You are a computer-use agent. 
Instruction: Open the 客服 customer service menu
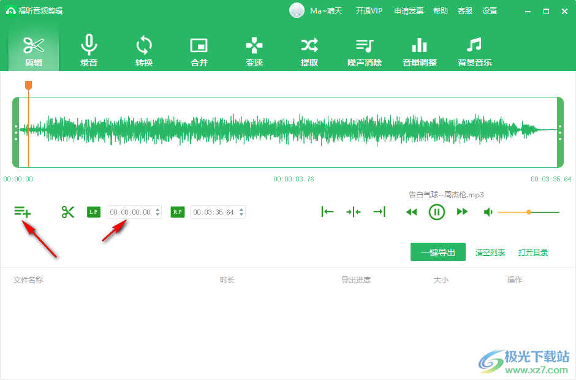click(x=465, y=11)
